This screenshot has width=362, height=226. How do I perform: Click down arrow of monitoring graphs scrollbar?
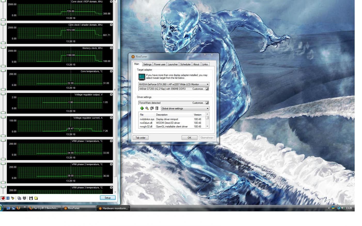(115, 192)
